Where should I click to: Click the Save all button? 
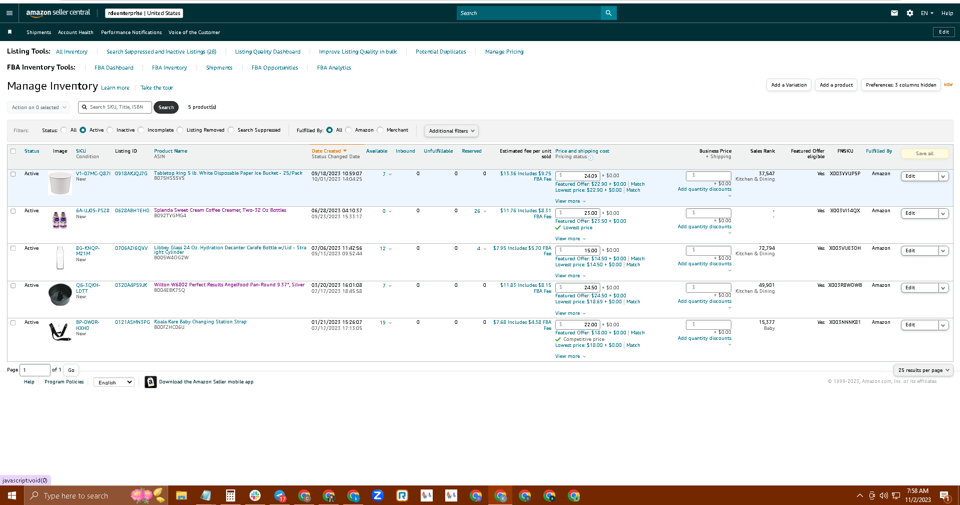tap(924, 154)
